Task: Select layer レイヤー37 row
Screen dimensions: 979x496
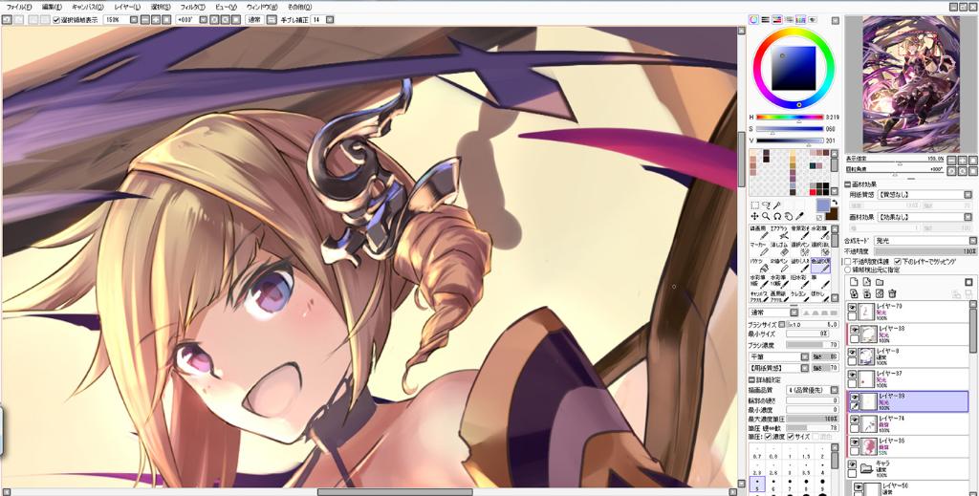Action: click(907, 378)
